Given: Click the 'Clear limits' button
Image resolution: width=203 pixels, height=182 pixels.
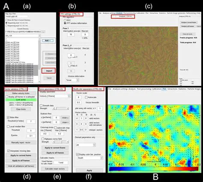Looking at the screenshot, I should click(x=21, y=109).
